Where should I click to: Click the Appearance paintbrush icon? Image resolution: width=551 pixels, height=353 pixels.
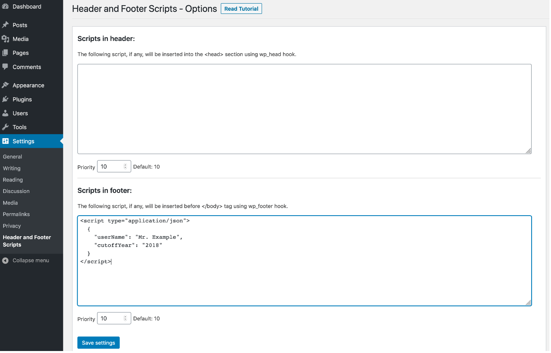point(5,85)
